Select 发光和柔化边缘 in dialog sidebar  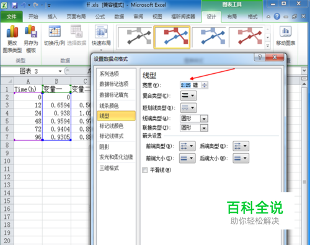click(x=116, y=157)
